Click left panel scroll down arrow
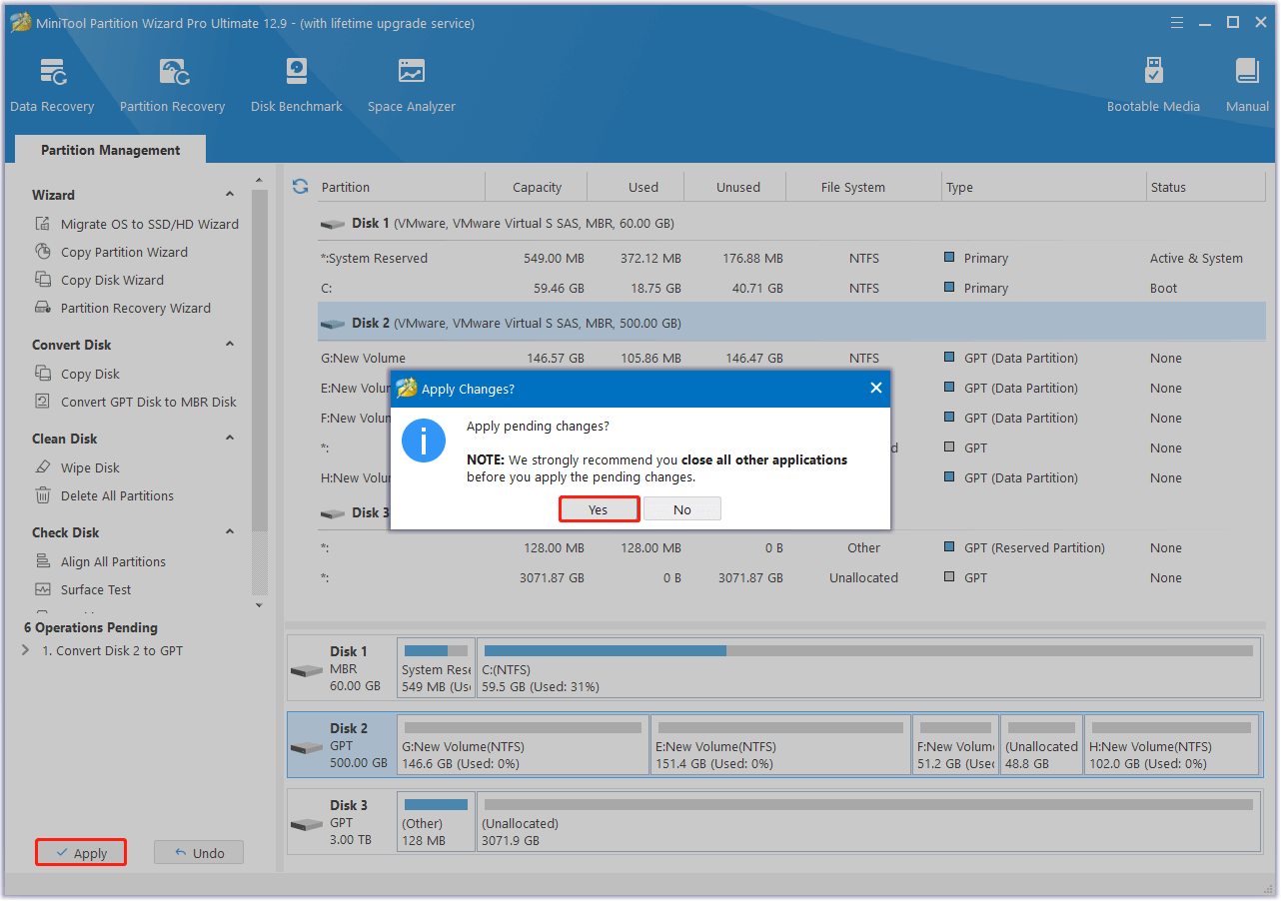1281x901 pixels. coord(259,605)
